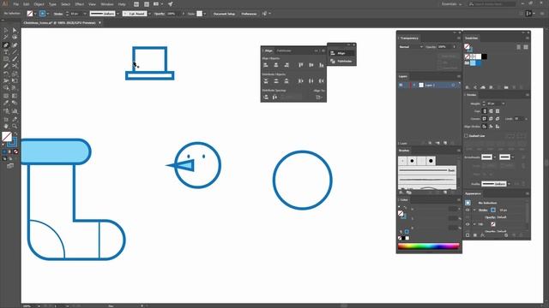549x308 pixels.
Task: Click Horizontal Distribute Right icon
Action: 321,81
